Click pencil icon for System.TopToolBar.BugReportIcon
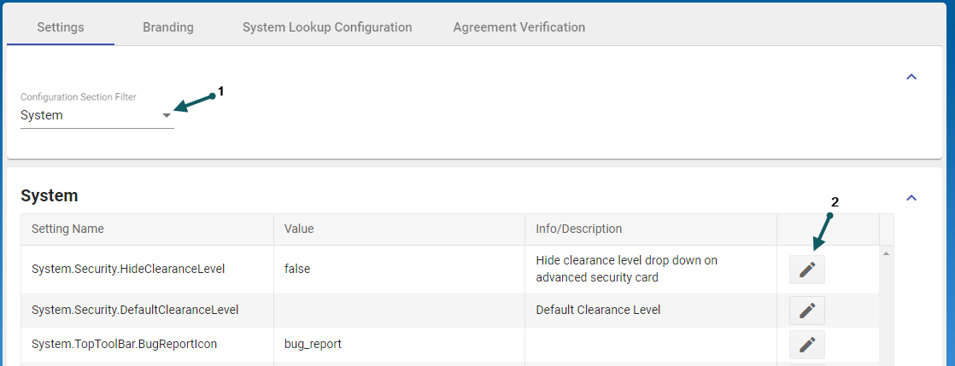955x366 pixels. (x=807, y=344)
